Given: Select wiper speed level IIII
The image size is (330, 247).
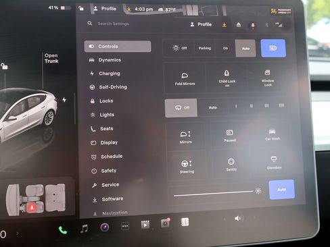Looking at the screenshot, I should point(281,105).
